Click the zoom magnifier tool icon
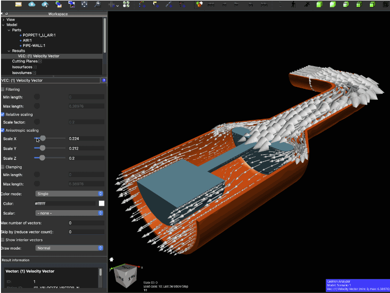Viewport: 390px width, 293px height. coord(97,4)
